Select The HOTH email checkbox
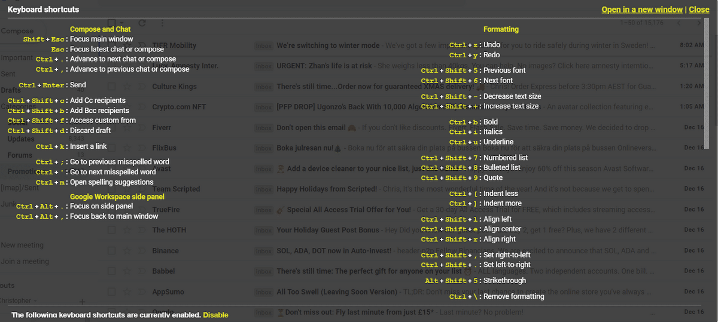 coord(111,230)
